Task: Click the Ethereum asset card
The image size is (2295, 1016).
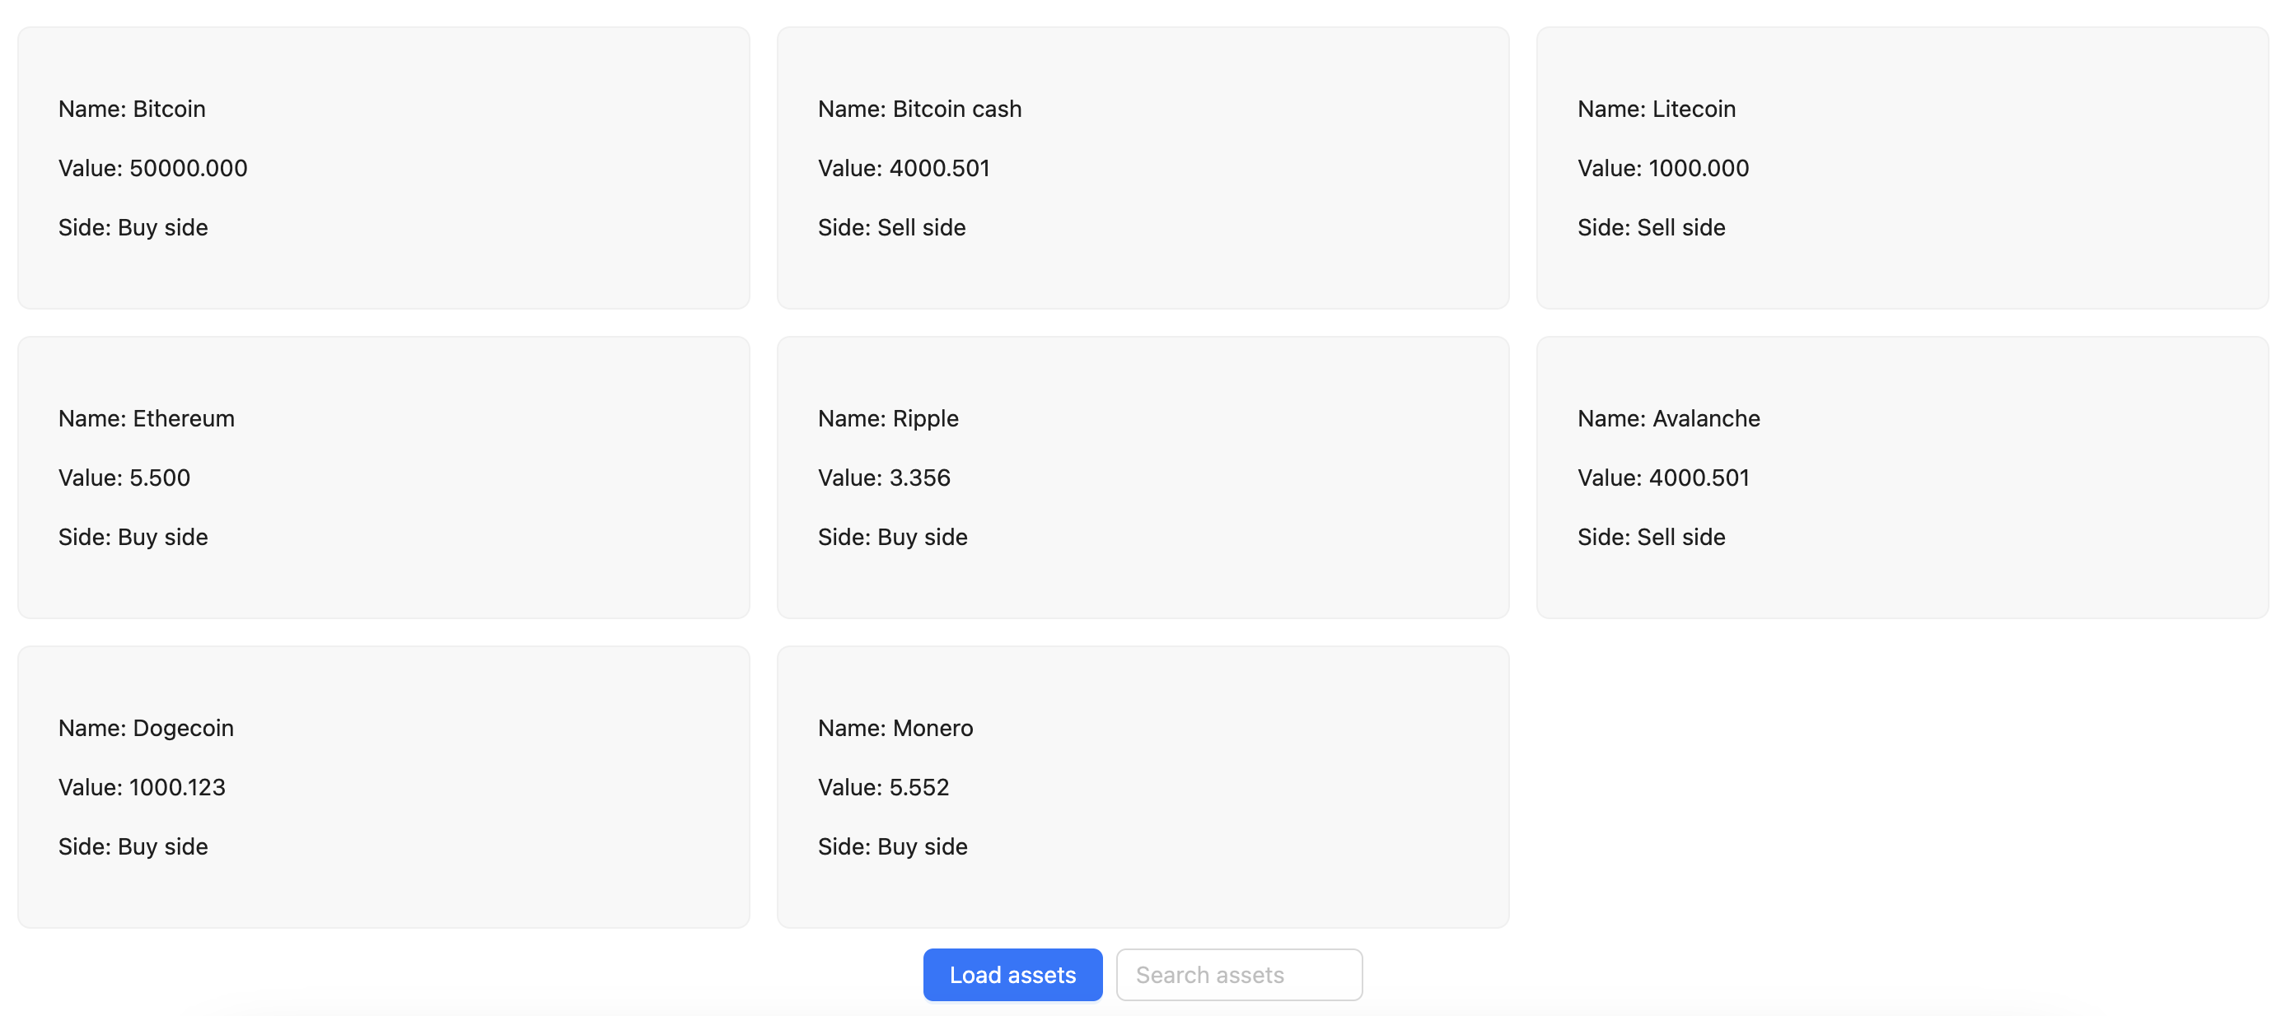Action: pyautogui.click(x=383, y=478)
